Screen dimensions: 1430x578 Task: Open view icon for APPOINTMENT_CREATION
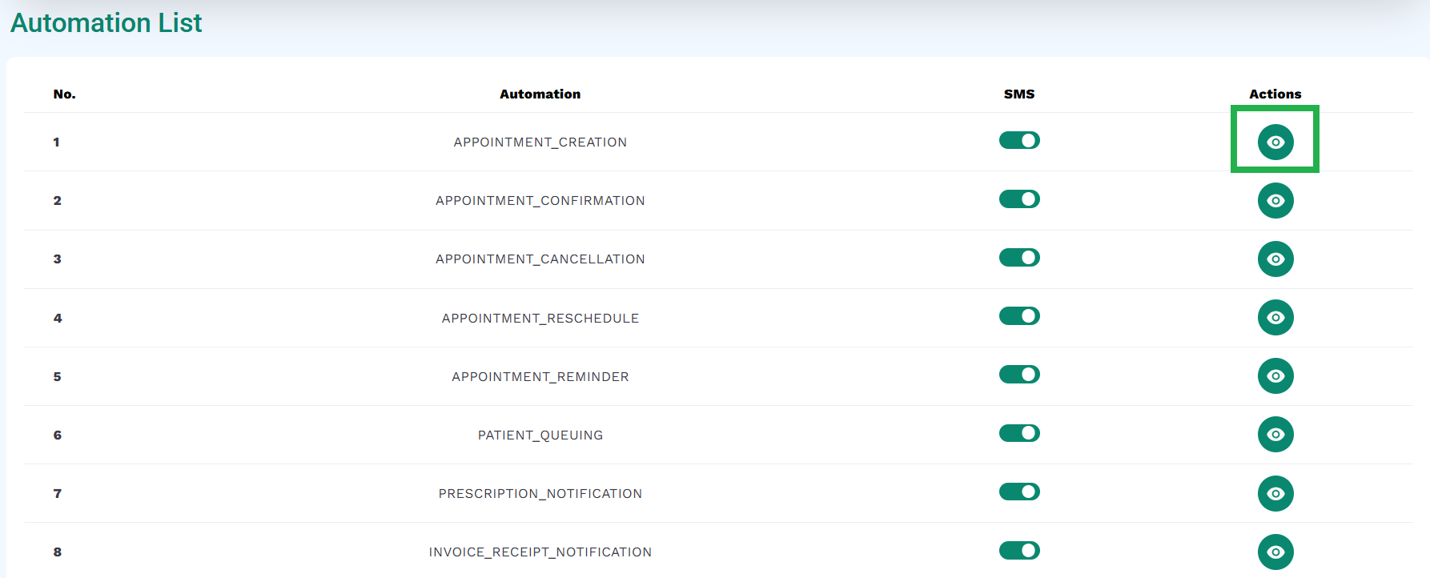click(x=1275, y=142)
